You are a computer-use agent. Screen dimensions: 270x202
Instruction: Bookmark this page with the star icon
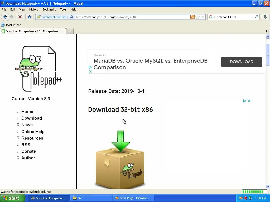coord(198,17)
